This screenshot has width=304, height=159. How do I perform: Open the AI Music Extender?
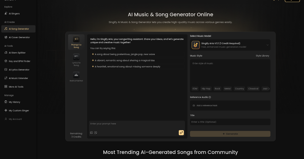[18, 78]
